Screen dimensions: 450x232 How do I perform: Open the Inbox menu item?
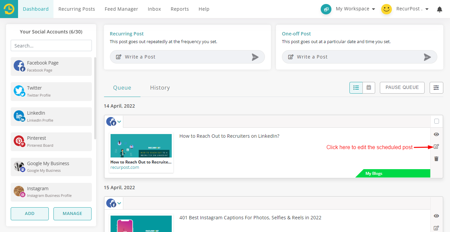[x=154, y=9]
